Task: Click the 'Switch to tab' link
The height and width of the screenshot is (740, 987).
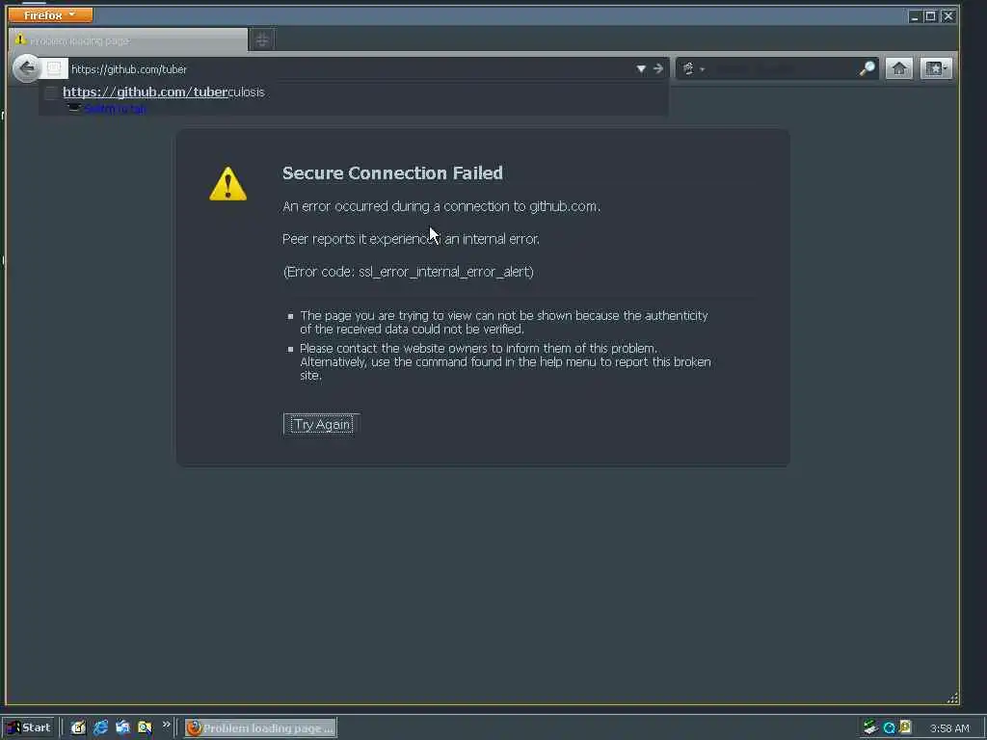Action: tap(115, 110)
